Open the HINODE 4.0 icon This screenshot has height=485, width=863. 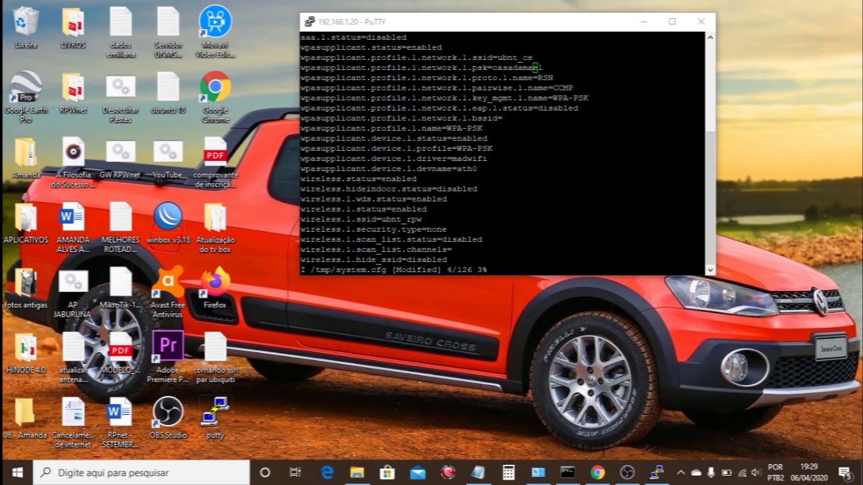pos(26,354)
